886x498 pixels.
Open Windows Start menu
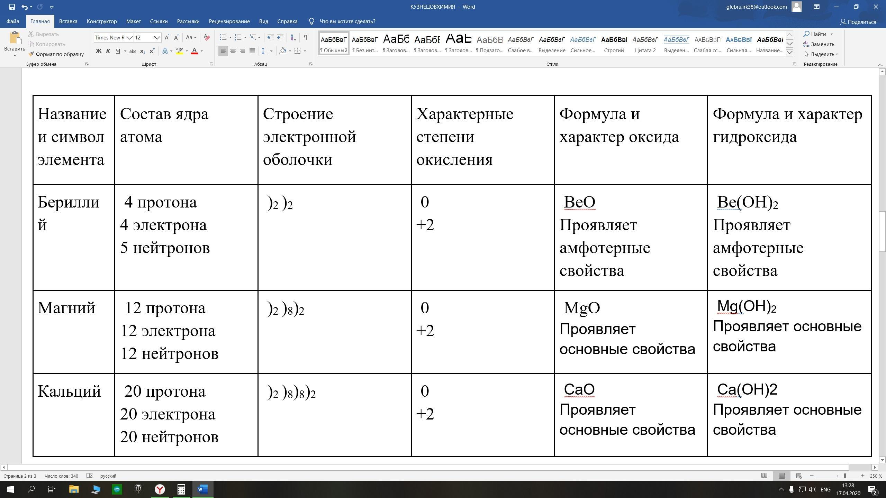tap(10, 489)
